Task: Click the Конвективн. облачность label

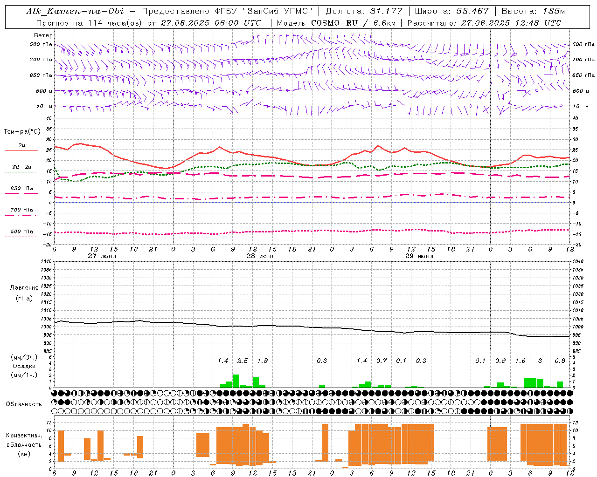Action: pyautogui.click(x=24, y=440)
